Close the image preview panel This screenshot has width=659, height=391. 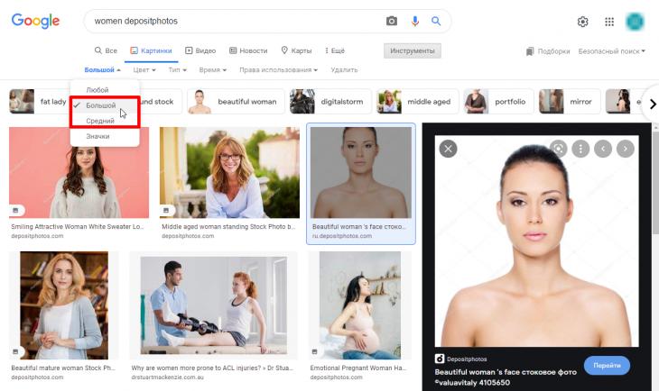pyautogui.click(x=448, y=149)
